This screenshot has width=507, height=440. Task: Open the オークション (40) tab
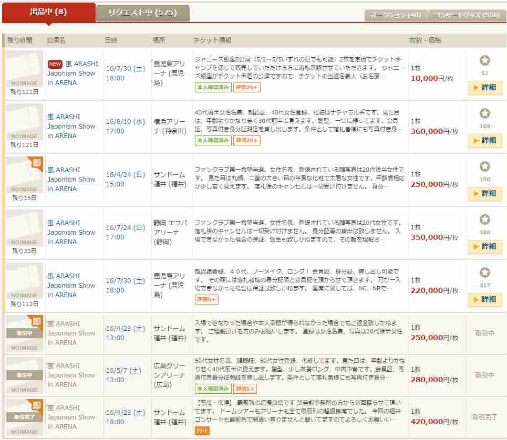click(396, 15)
